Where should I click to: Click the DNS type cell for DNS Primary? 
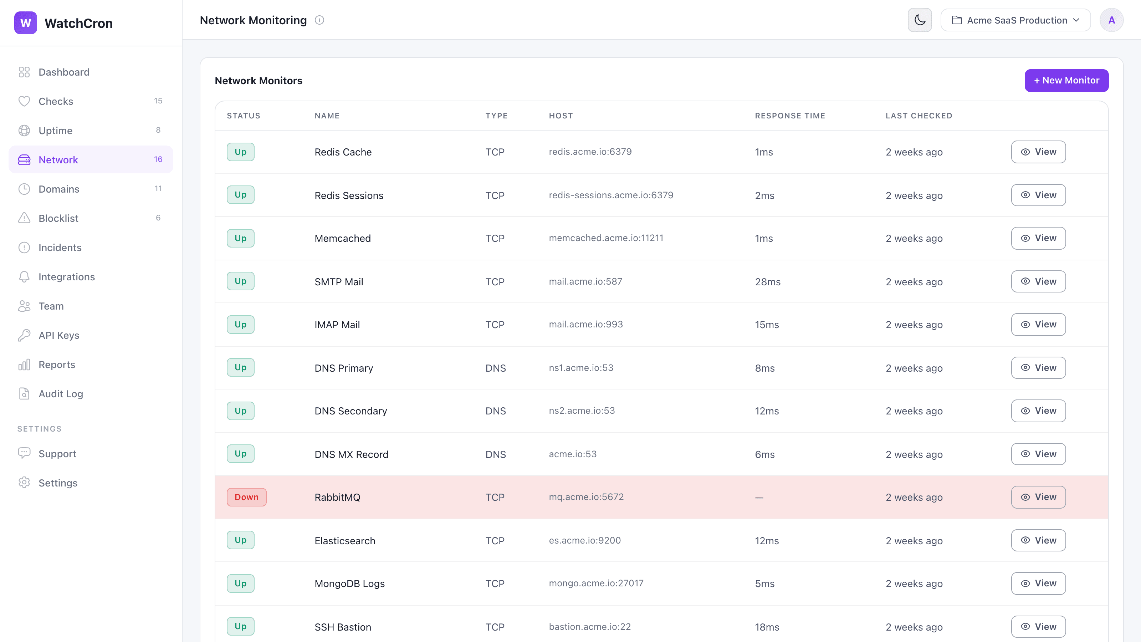(x=496, y=368)
